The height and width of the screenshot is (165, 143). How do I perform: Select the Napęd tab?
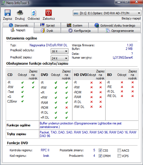coord(18,30)
